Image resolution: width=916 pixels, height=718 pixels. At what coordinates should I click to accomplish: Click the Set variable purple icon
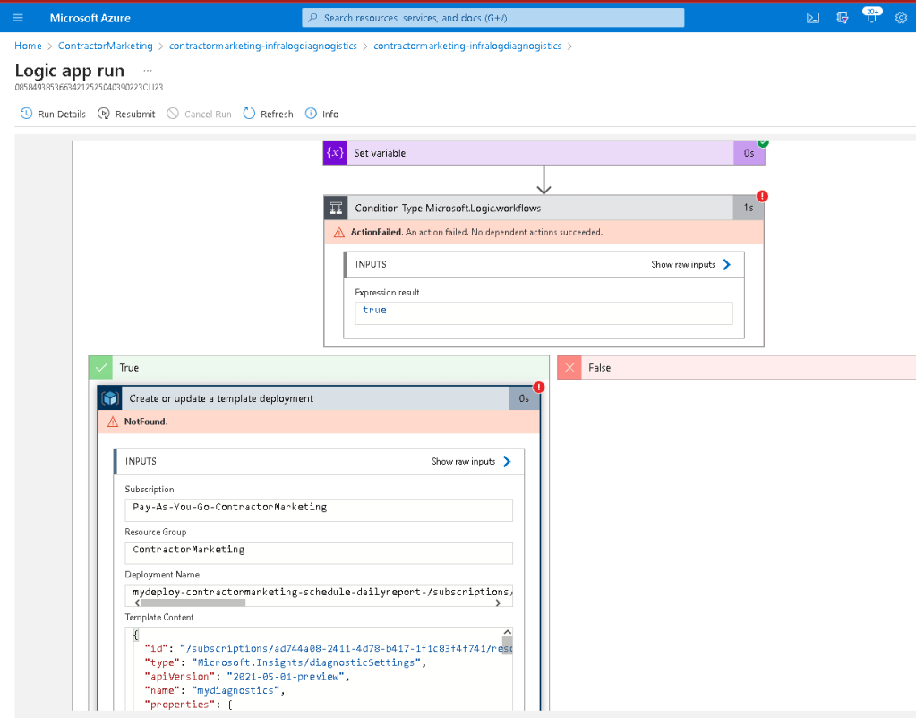click(x=335, y=153)
